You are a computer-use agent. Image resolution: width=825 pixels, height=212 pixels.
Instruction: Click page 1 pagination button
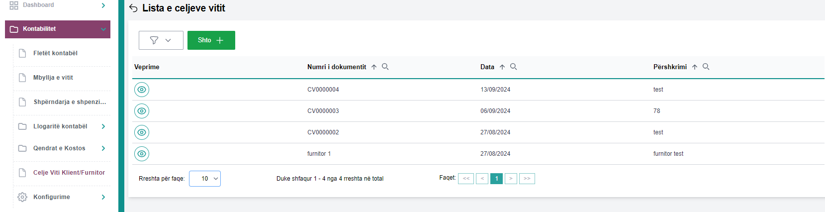point(496,179)
